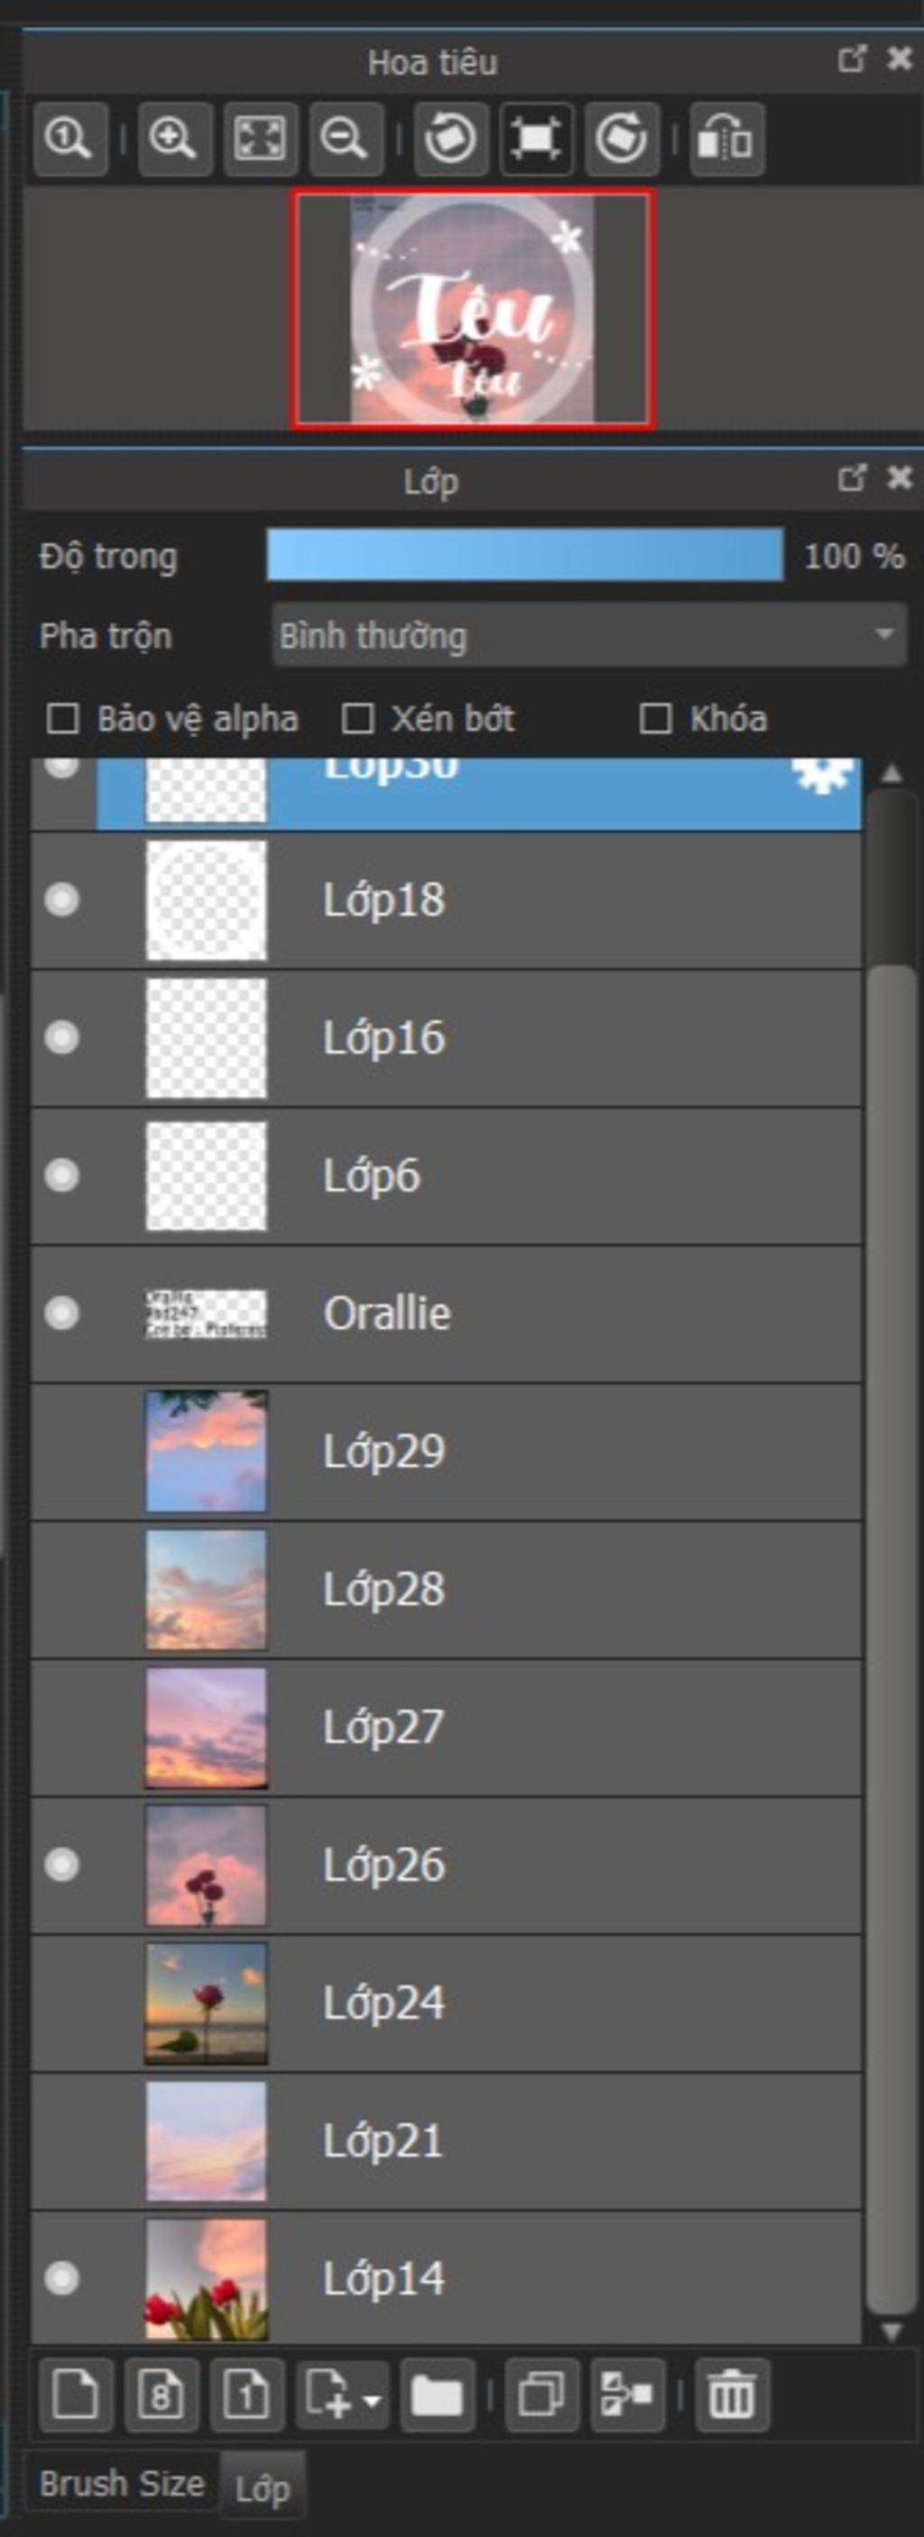
Task: Adjust the Độ trong opacity slider
Action: pos(525,556)
